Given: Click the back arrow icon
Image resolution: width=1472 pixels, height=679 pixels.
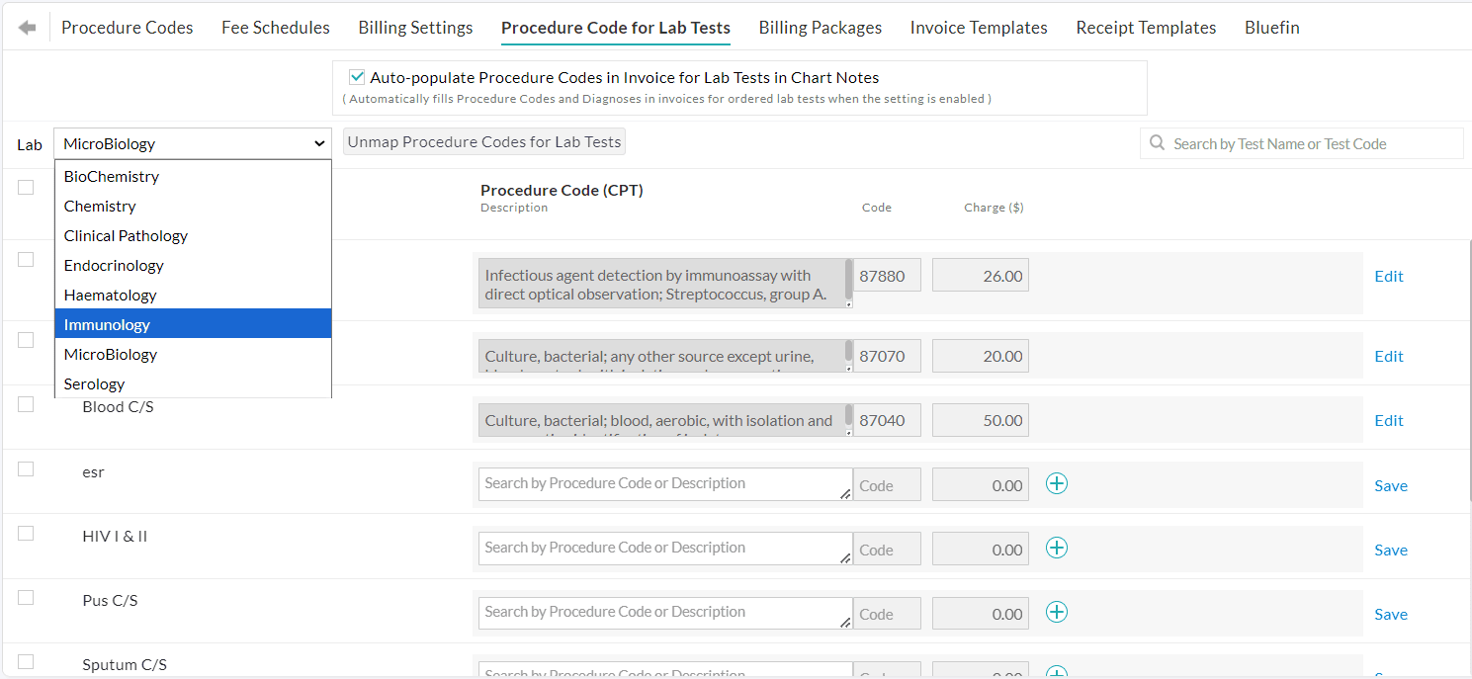Looking at the screenshot, I should pos(27,28).
